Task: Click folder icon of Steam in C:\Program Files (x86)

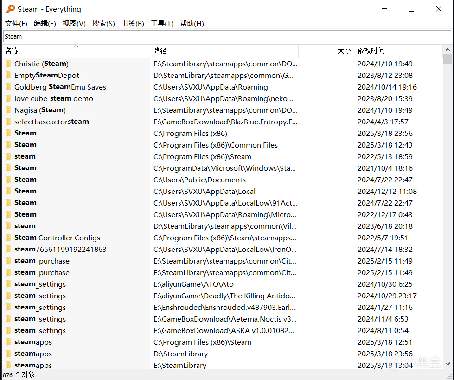Action: [x=9, y=133]
